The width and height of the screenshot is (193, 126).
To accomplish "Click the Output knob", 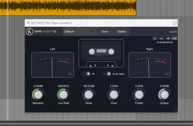I will point(164,95).
